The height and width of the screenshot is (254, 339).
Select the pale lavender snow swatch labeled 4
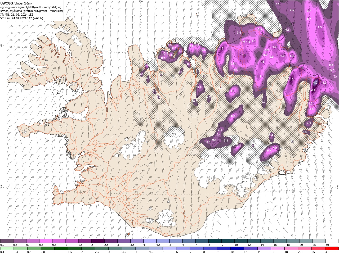pos(150,241)
